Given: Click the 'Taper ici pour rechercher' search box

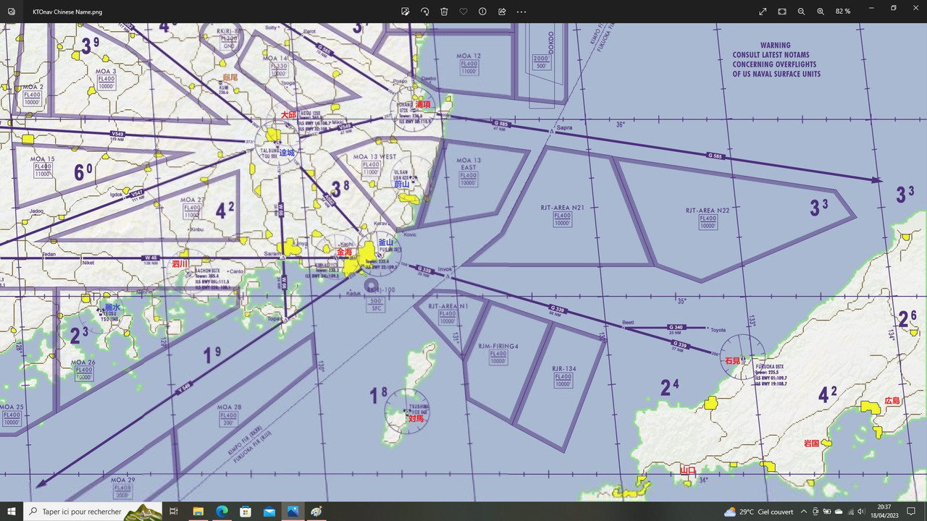Looking at the screenshot, I should tap(93, 512).
